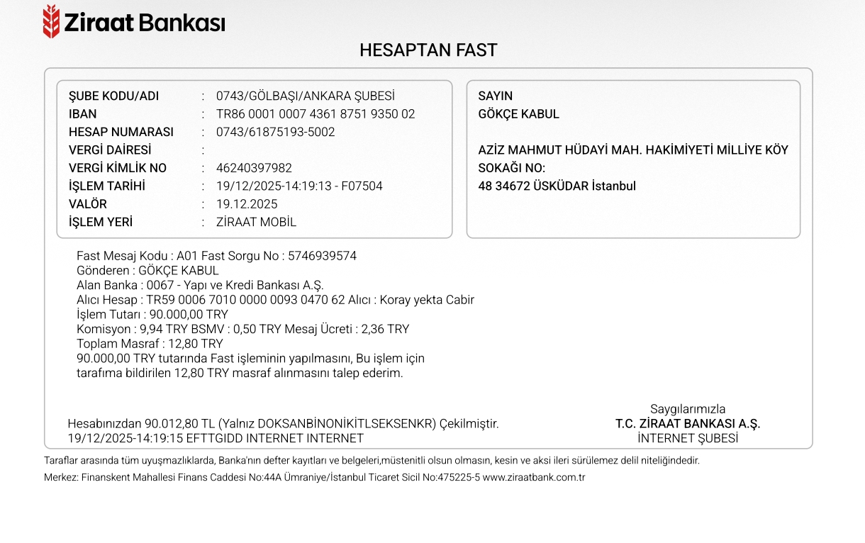Select account number 0743/61875193-5002

point(276,133)
